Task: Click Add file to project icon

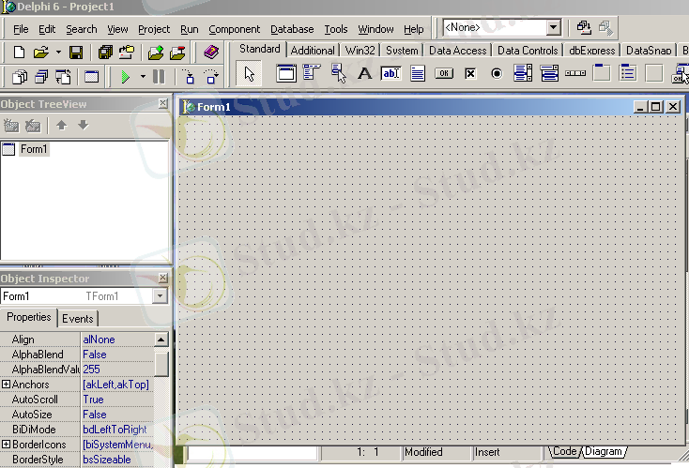Action: 156,53
